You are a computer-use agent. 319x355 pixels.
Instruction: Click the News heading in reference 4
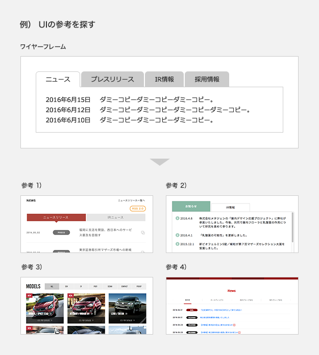pyautogui.click(x=232, y=291)
